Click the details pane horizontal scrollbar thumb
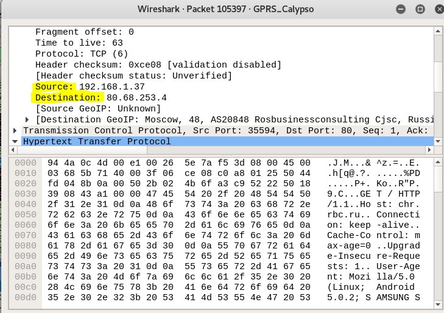The image size is (444, 313). pyautogui.click(x=82, y=150)
